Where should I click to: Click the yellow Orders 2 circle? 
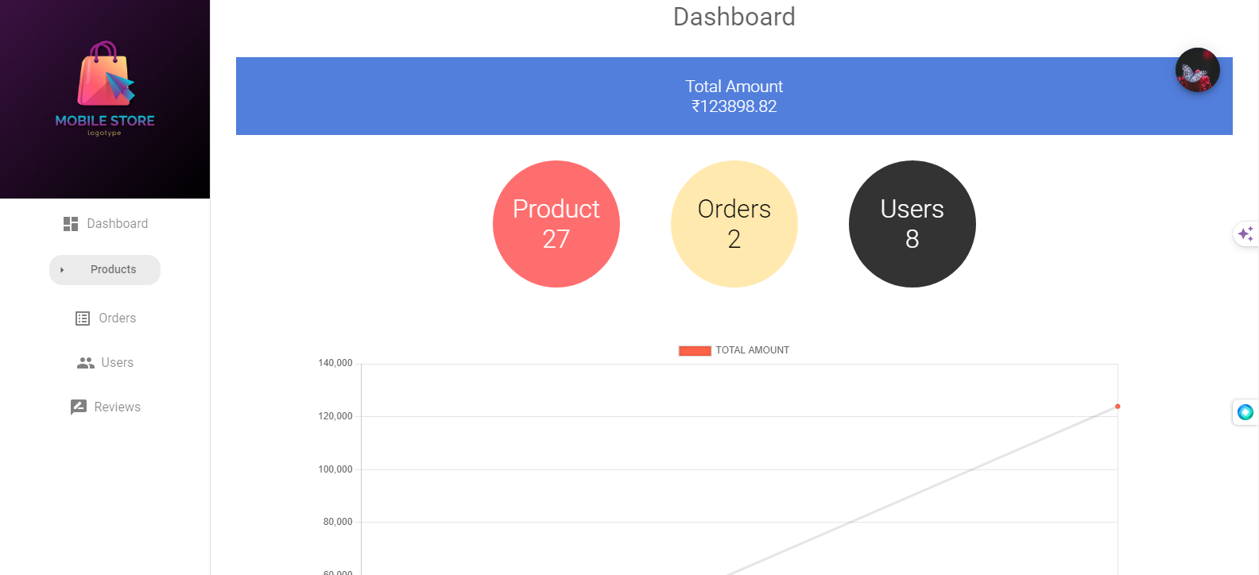pos(734,224)
